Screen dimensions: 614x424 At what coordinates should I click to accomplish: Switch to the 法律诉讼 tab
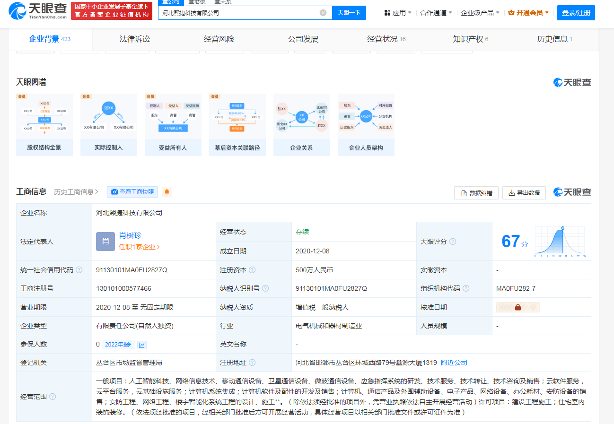[x=135, y=39]
